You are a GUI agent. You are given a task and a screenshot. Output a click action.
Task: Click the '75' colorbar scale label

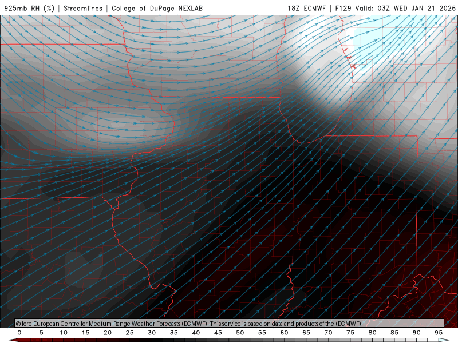point(350,333)
